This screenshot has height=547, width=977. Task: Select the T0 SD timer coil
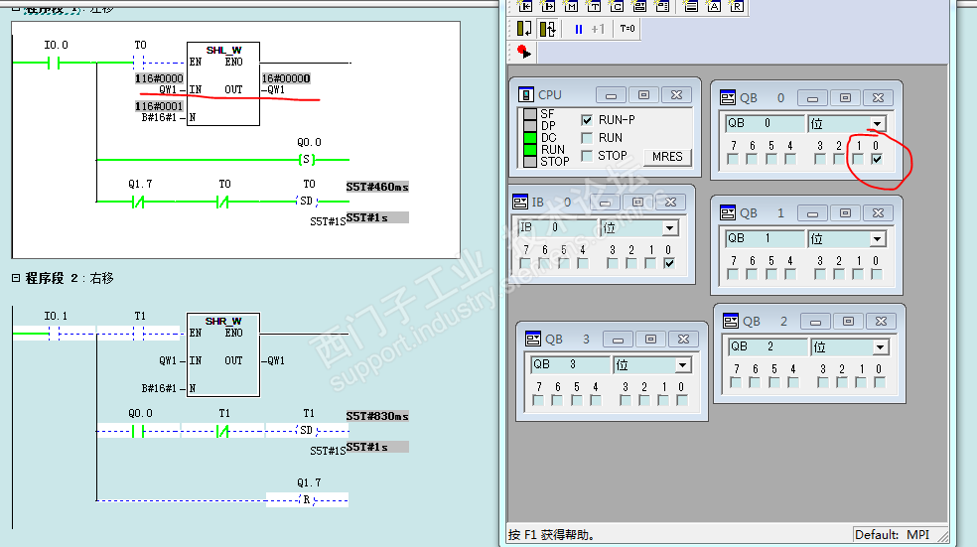click(x=307, y=202)
